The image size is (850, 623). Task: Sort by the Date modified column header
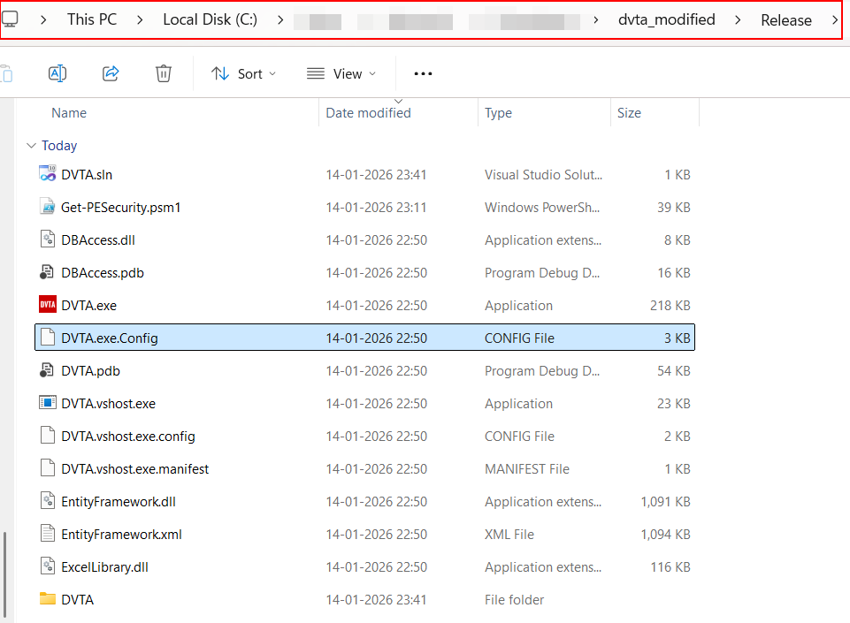pos(368,113)
